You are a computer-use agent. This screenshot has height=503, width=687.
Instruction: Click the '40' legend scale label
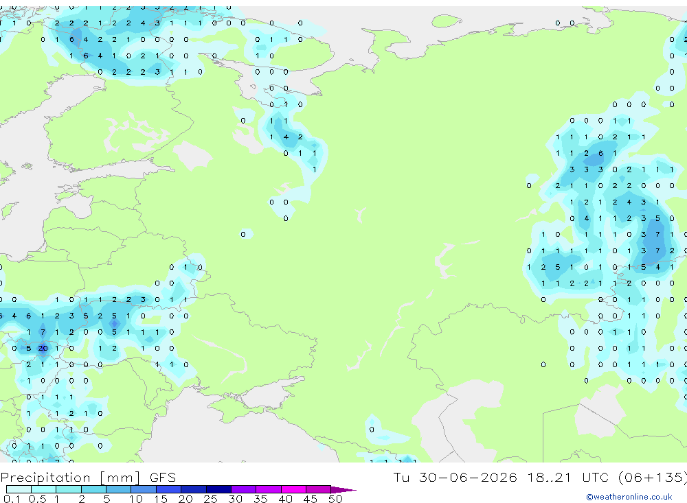pyautogui.click(x=285, y=499)
